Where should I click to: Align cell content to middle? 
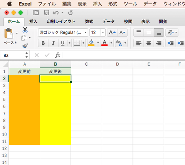(x=149, y=32)
